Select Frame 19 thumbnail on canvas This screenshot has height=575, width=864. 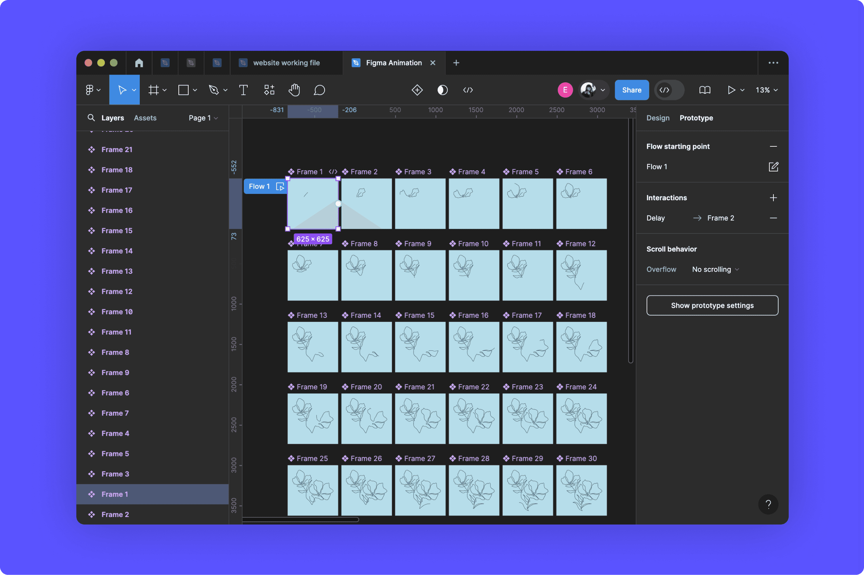[313, 418]
